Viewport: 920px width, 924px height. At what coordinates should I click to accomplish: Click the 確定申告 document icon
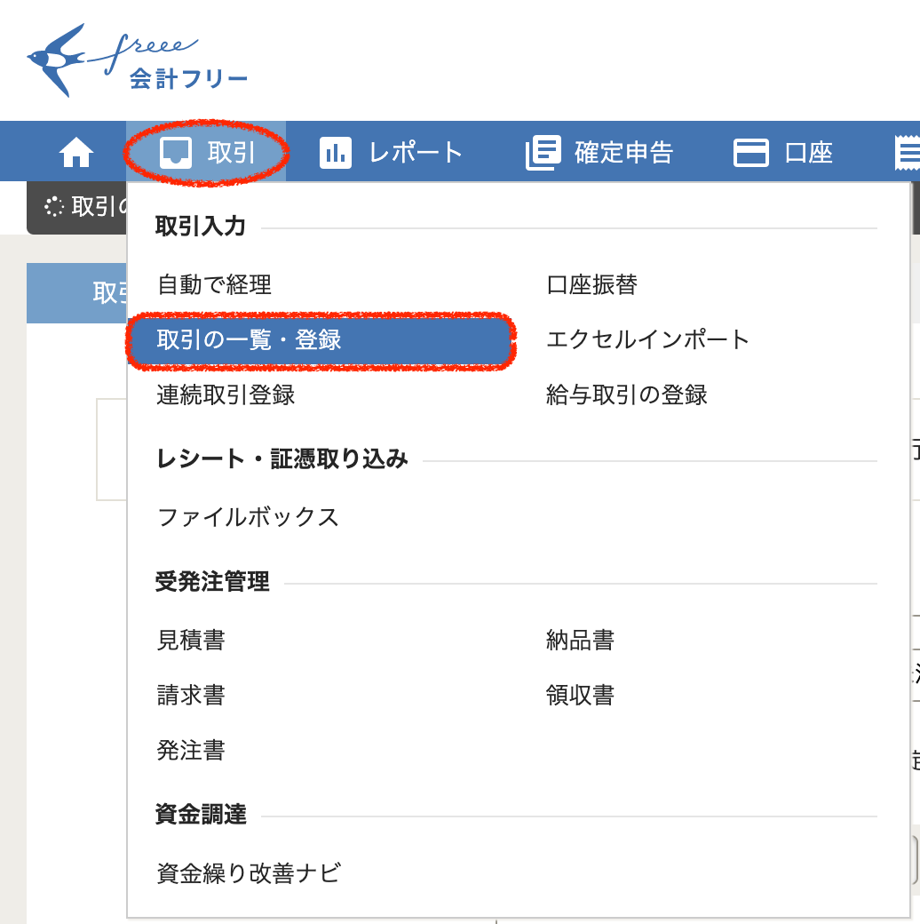[x=543, y=153]
